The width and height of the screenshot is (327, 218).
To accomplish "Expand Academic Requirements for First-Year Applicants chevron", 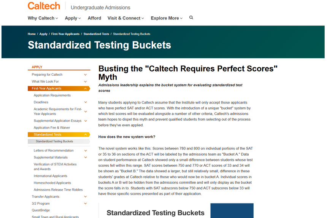I will click(x=86, y=111).
